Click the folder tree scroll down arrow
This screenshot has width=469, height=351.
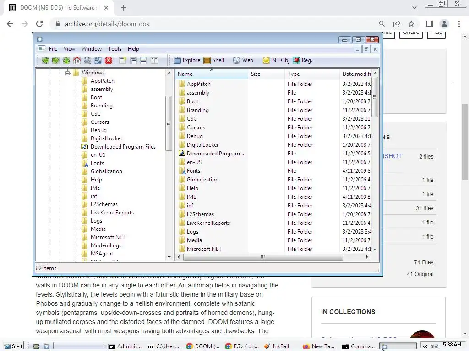pyautogui.click(x=169, y=257)
